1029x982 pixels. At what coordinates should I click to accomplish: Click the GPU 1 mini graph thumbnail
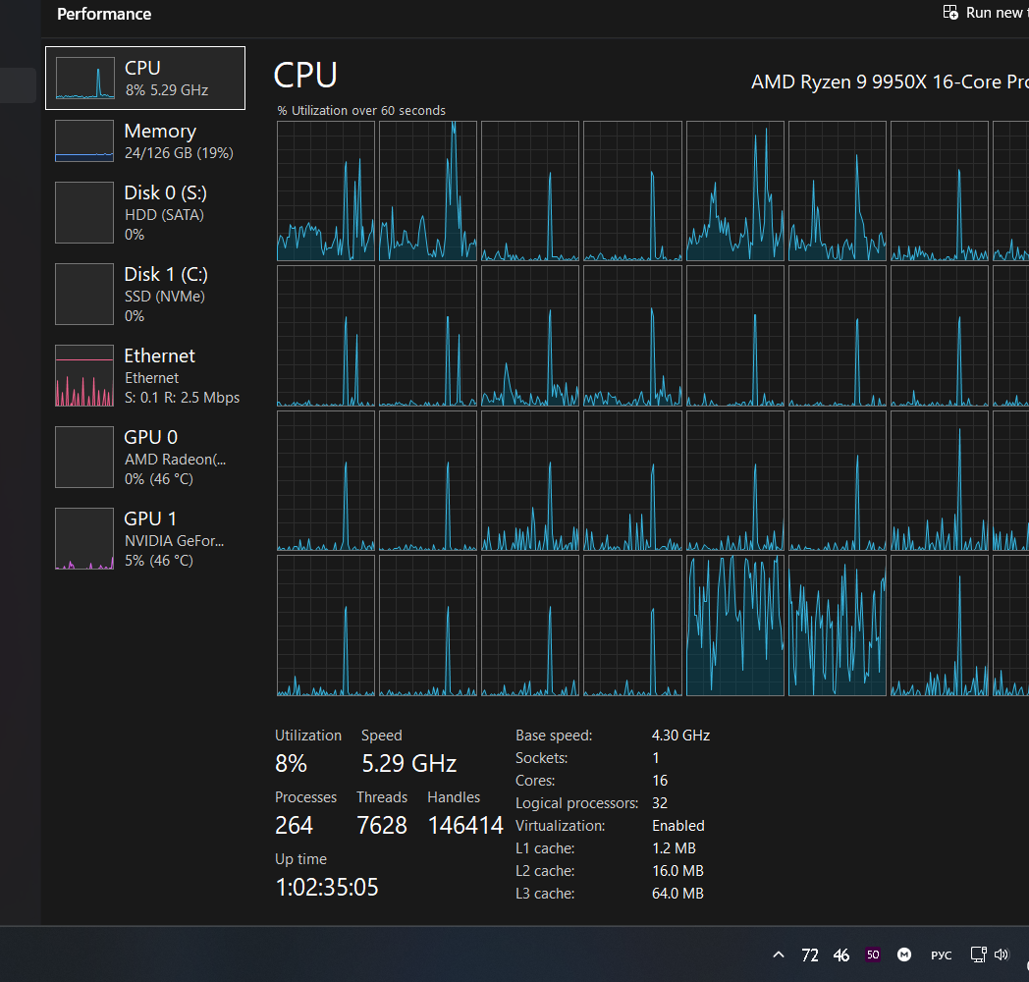[x=84, y=538]
